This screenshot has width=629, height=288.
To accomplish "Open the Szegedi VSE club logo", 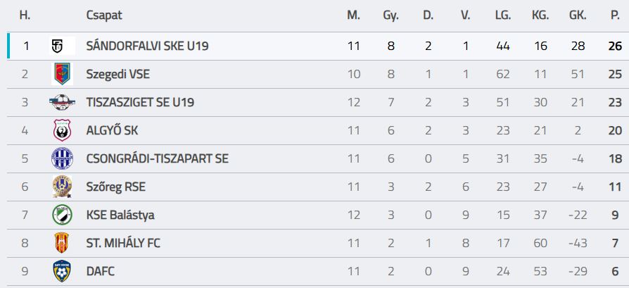I will 62,74.
